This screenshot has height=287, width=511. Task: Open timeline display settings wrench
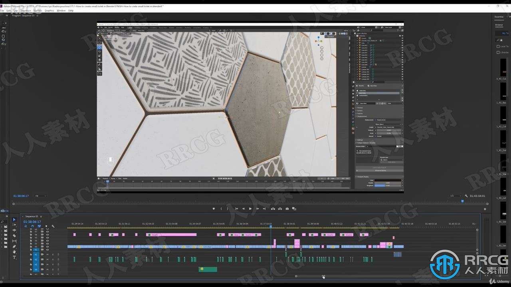[53, 226]
